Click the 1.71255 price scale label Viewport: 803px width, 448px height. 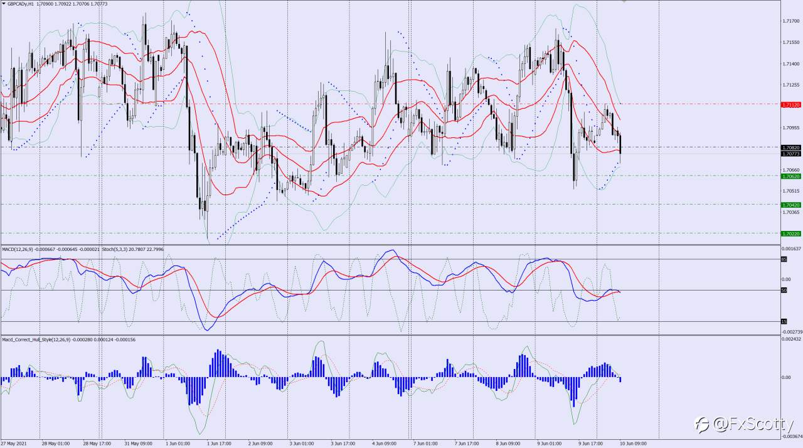point(790,85)
